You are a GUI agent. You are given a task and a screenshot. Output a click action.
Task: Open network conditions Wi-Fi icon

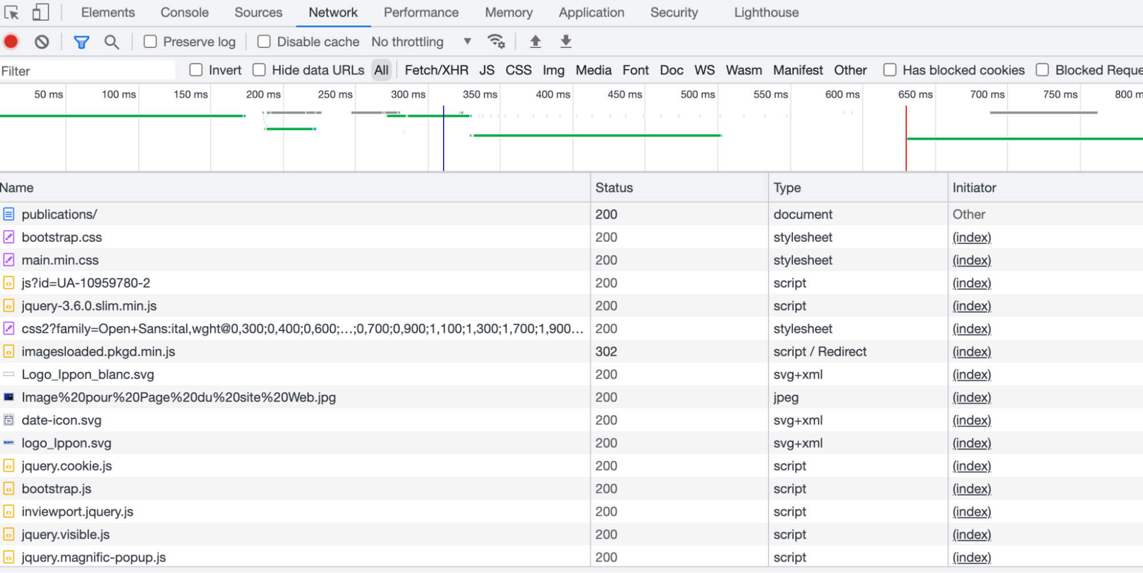(x=496, y=42)
